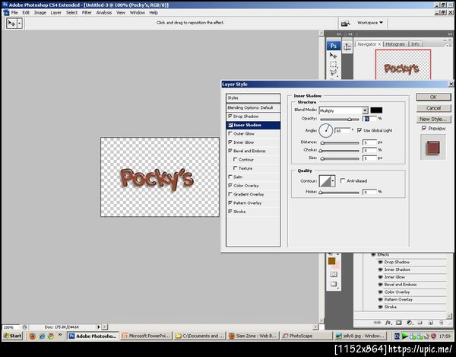Image resolution: width=456 pixels, height=357 pixels.
Task: Create a new group icon in Layers panel
Action: (x=420, y=322)
